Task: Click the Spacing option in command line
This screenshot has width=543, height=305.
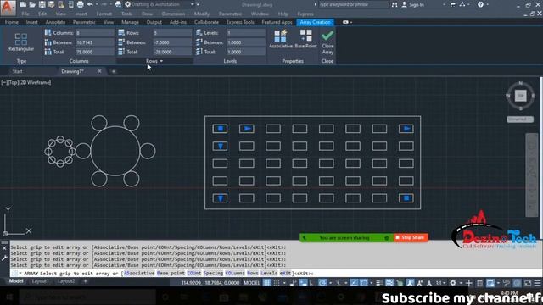Action: point(213,273)
